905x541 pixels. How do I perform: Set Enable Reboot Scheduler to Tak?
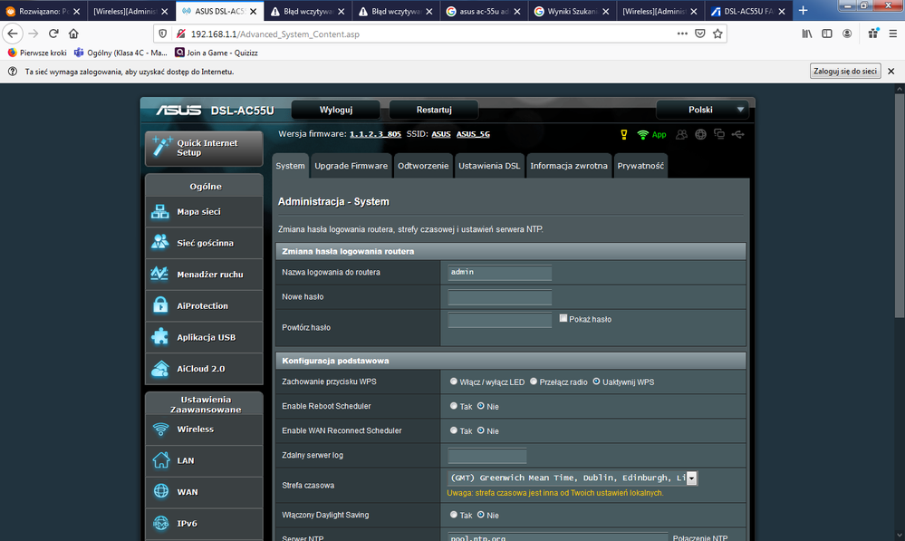click(454, 406)
